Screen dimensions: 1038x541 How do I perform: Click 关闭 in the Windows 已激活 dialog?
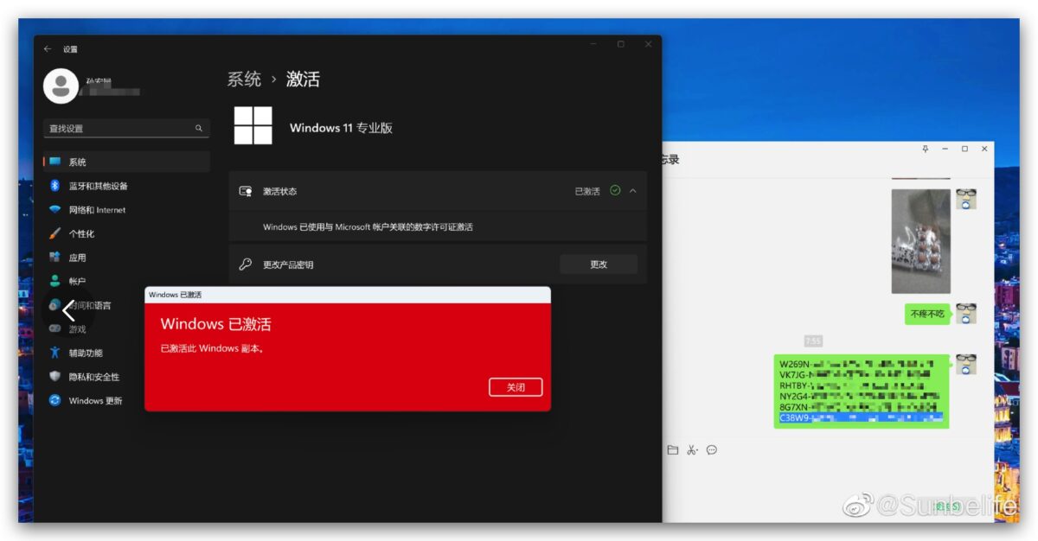[x=516, y=387]
